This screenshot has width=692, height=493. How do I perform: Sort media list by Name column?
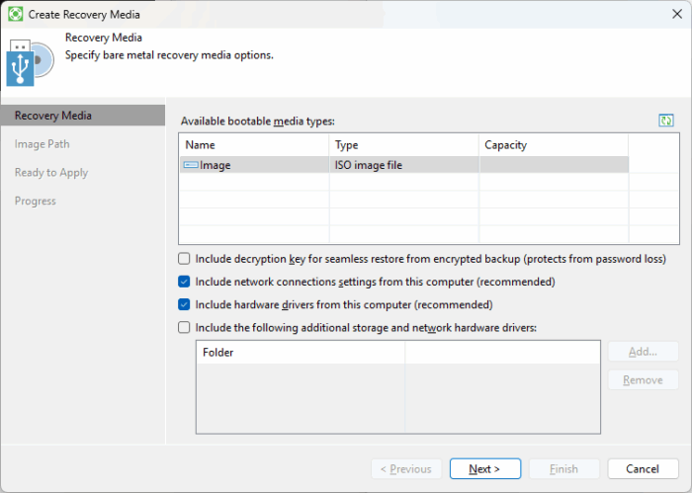click(254, 145)
